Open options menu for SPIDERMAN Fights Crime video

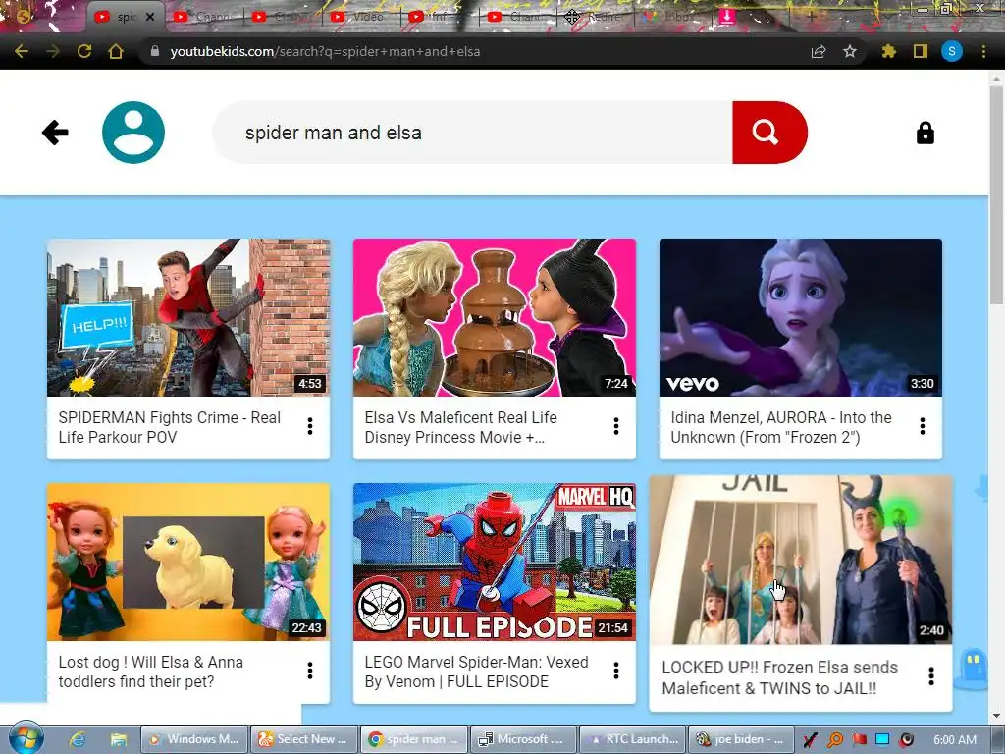[x=310, y=426]
